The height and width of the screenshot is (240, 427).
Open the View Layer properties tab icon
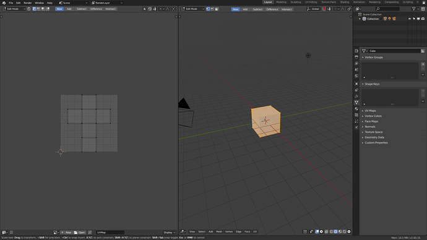[356, 63]
